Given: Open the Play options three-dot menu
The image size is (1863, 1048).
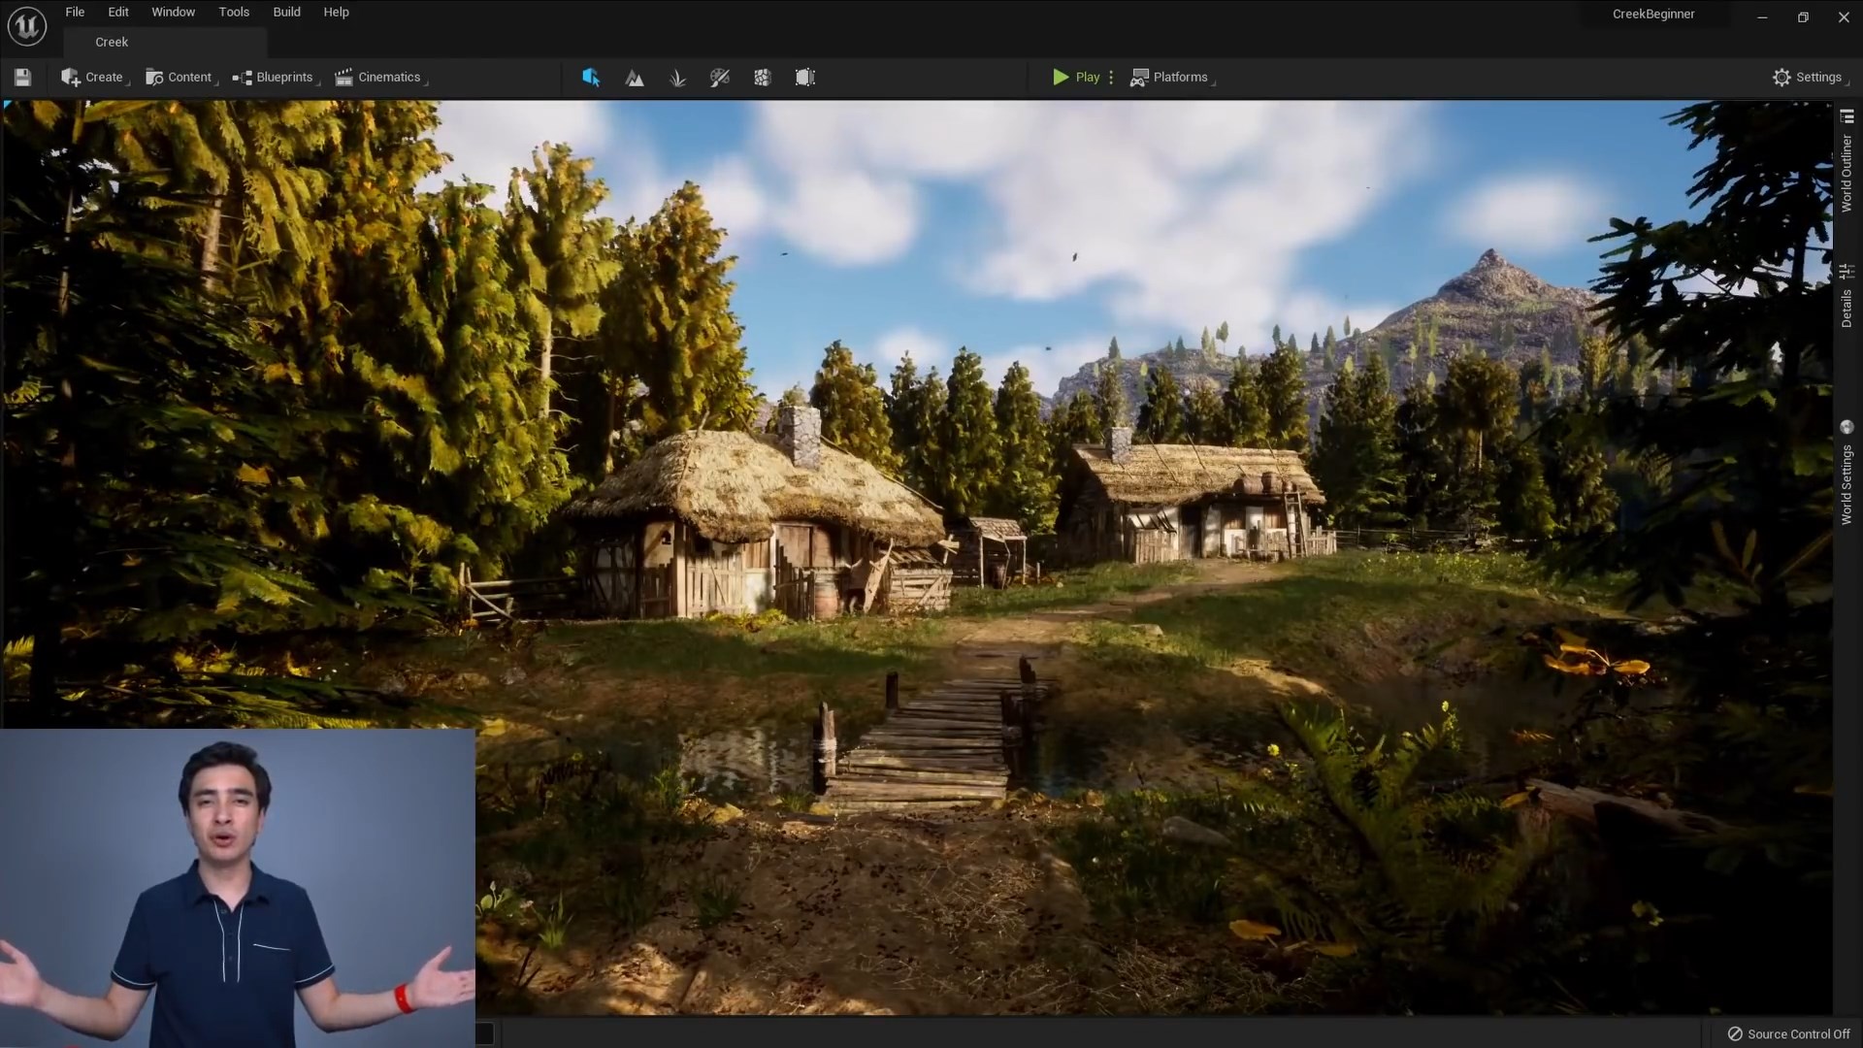Looking at the screenshot, I should [x=1111, y=78].
